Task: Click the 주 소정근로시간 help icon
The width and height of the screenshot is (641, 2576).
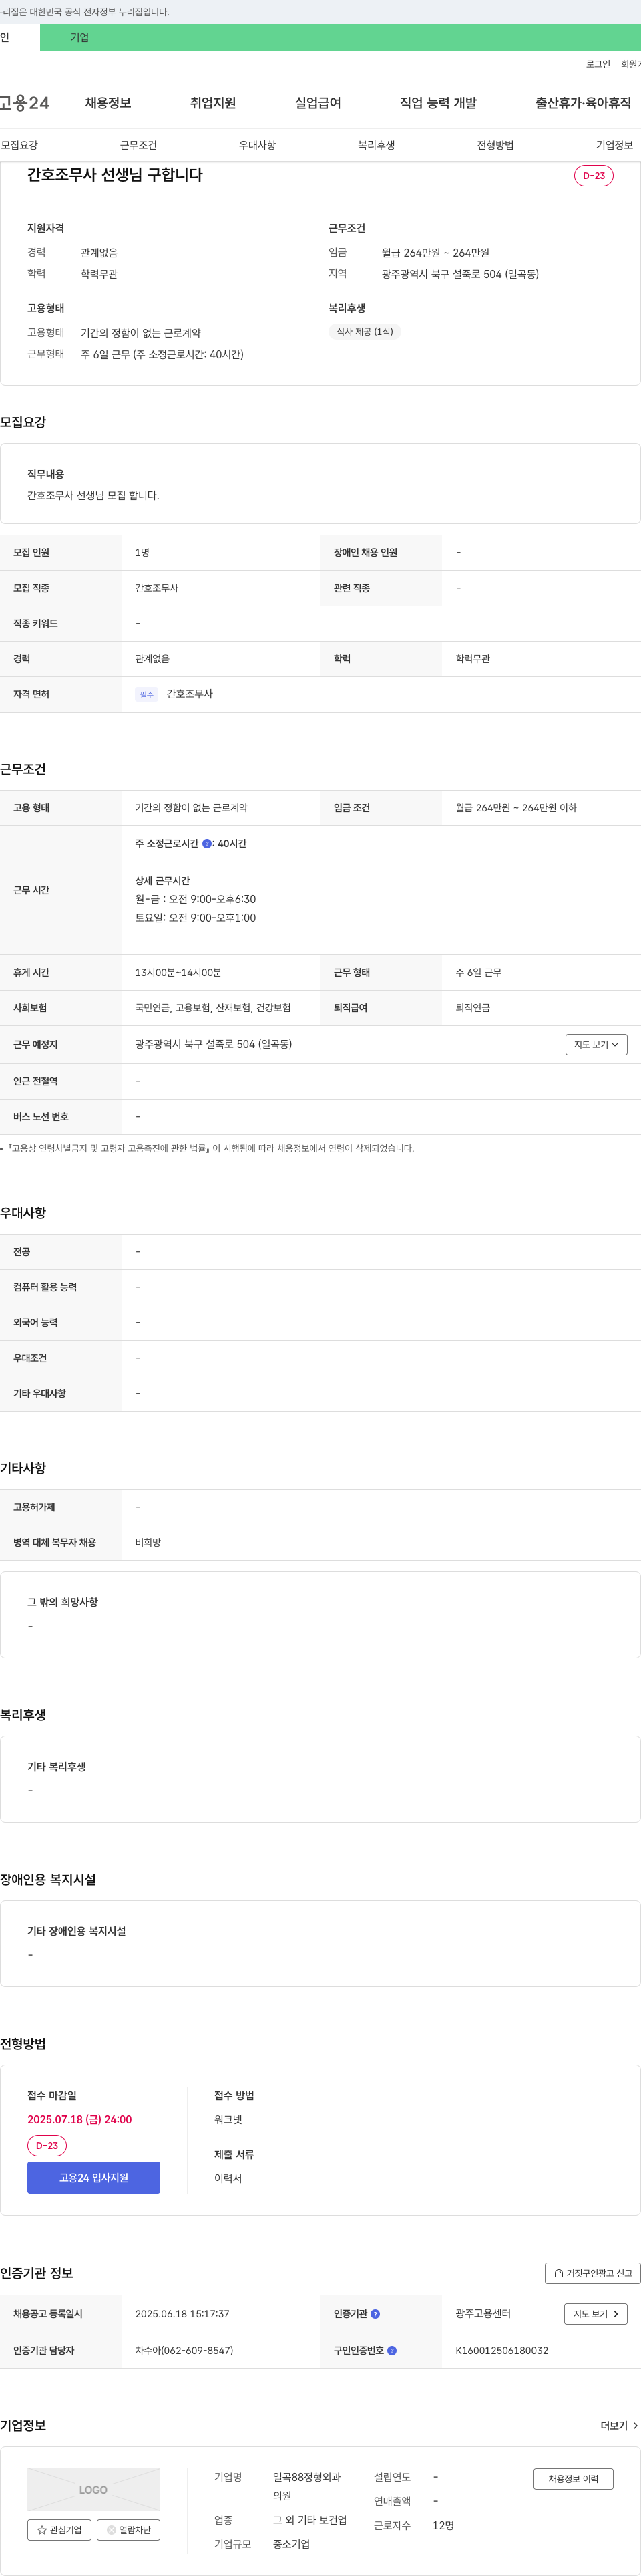Action: pos(207,844)
